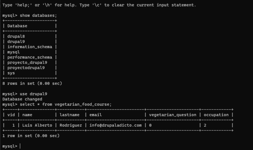Click the mysql entry in the database list
The width and height of the screenshot is (253, 150).
pos(13,52)
